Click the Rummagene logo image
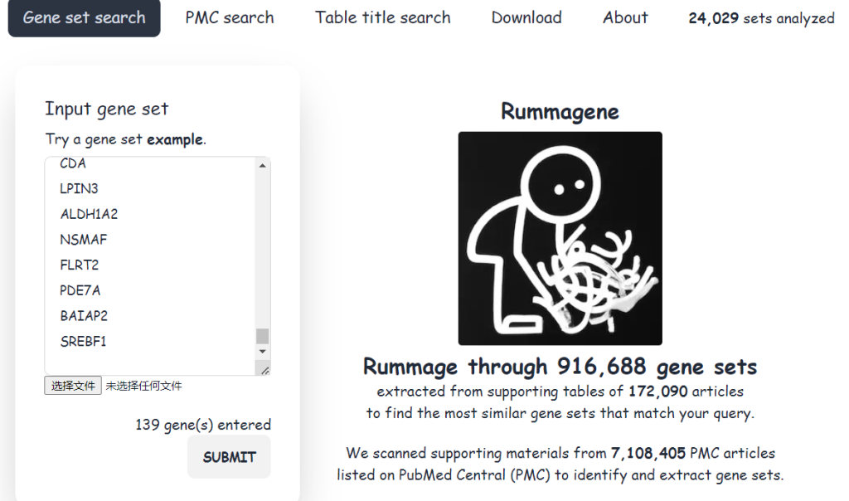The height and width of the screenshot is (501, 849). 560,238
